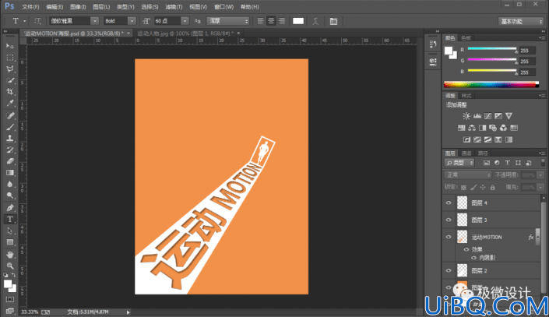Viewport: 549px width, 317px height.
Task: Add a Color Balance adjustment
Action: pos(472,128)
